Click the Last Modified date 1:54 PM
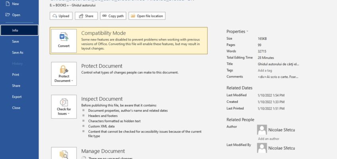This screenshot has width=337, height=159. (271, 95)
